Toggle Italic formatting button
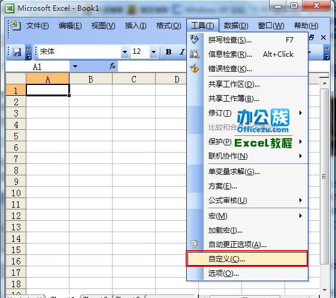336x298 pixels. tap(182, 51)
